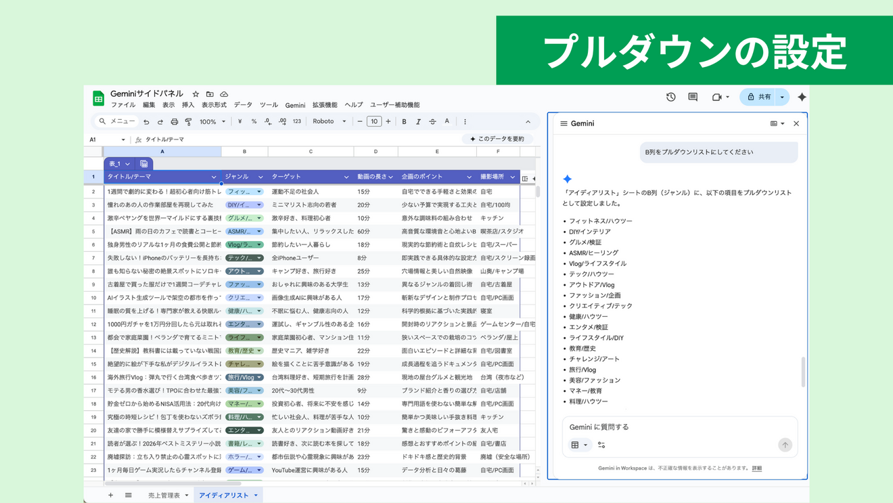Screen dimensions: 893x503
Task: Open more toolbar options menu
Action: (x=465, y=122)
